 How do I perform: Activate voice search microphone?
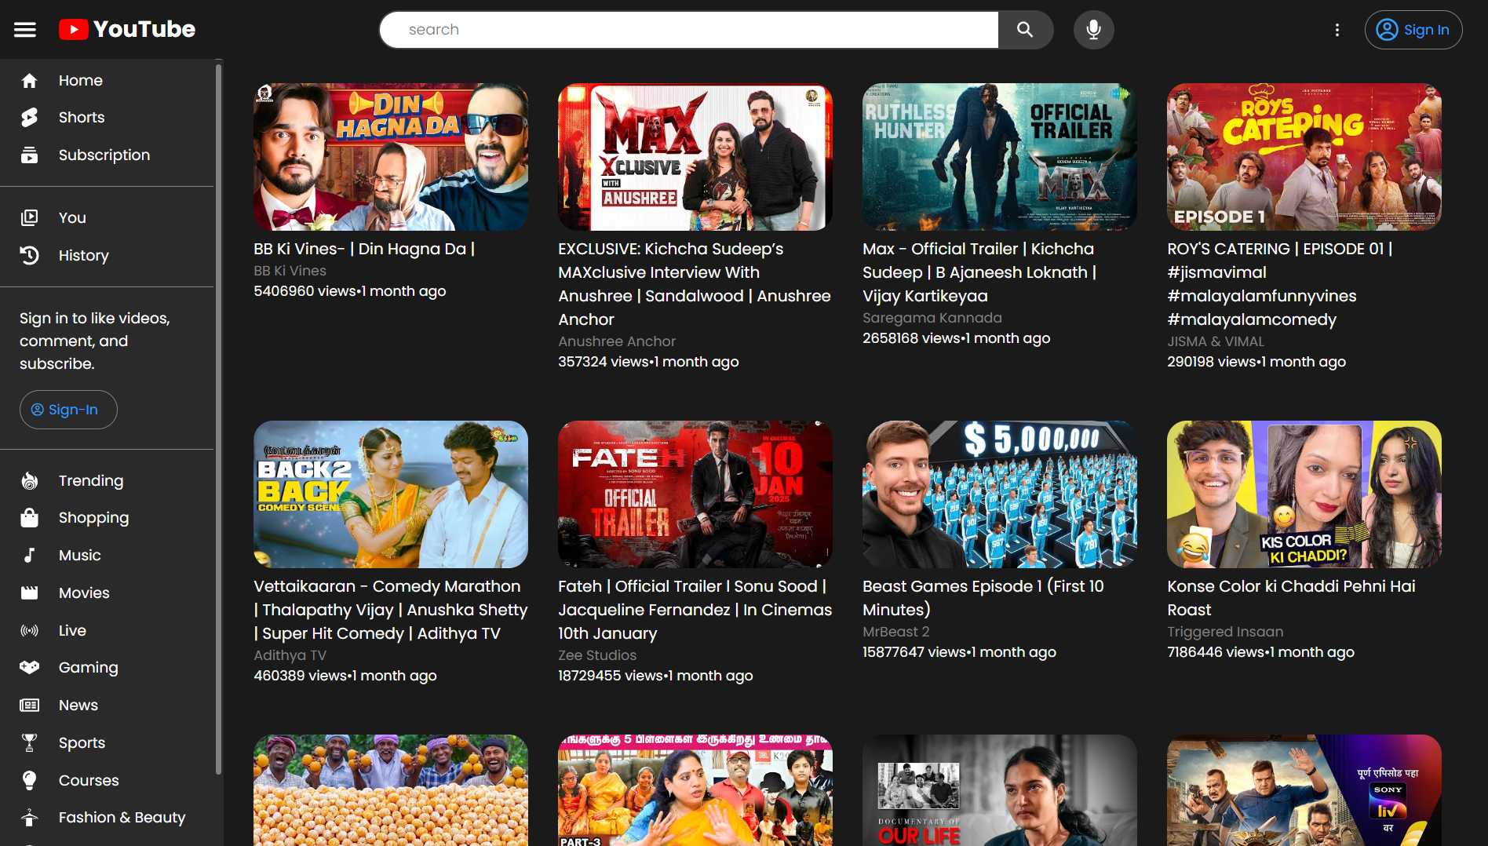[x=1093, y=30]
